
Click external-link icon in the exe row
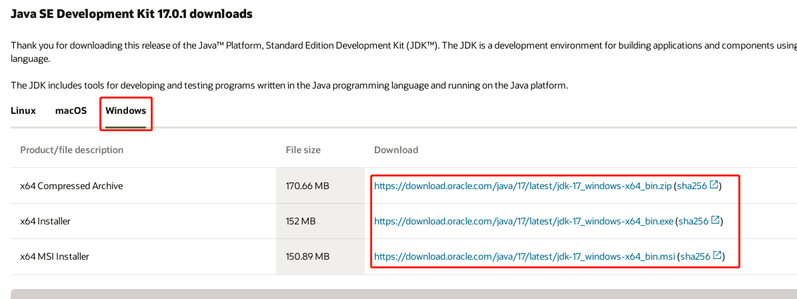716,220
